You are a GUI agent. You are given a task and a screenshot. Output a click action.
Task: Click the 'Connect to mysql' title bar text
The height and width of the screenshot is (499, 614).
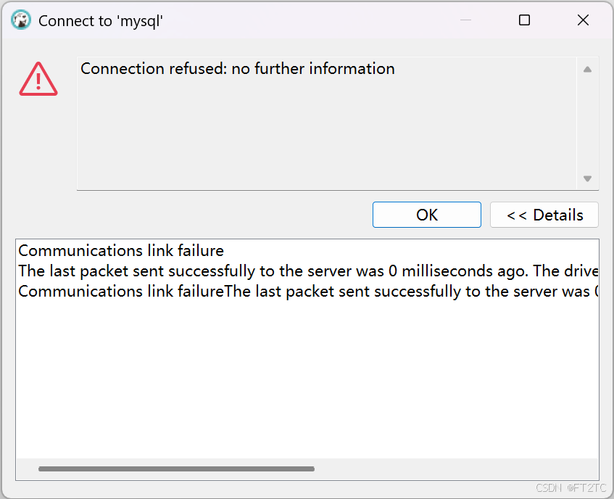tap(100, 20)
